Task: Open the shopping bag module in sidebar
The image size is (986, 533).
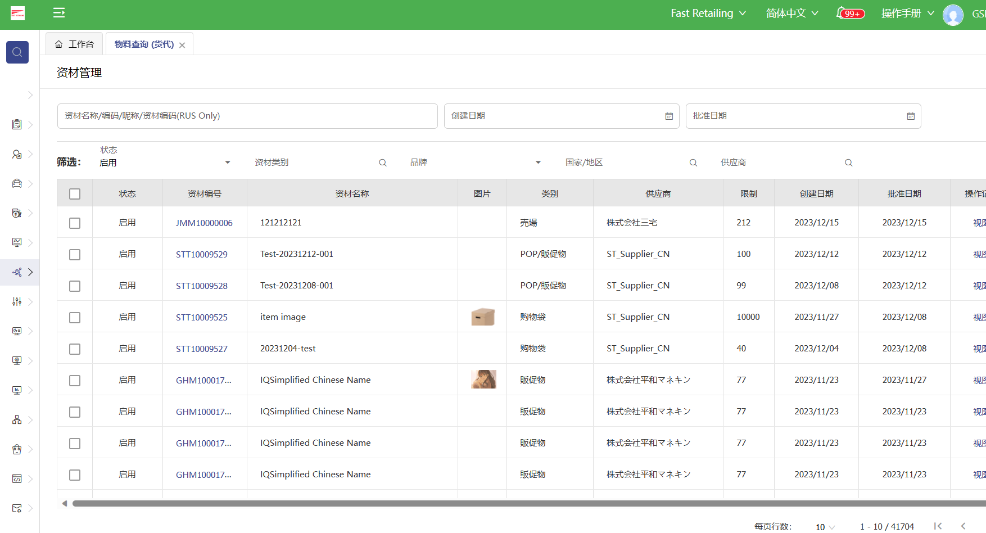Action: (x=17, y=449)
